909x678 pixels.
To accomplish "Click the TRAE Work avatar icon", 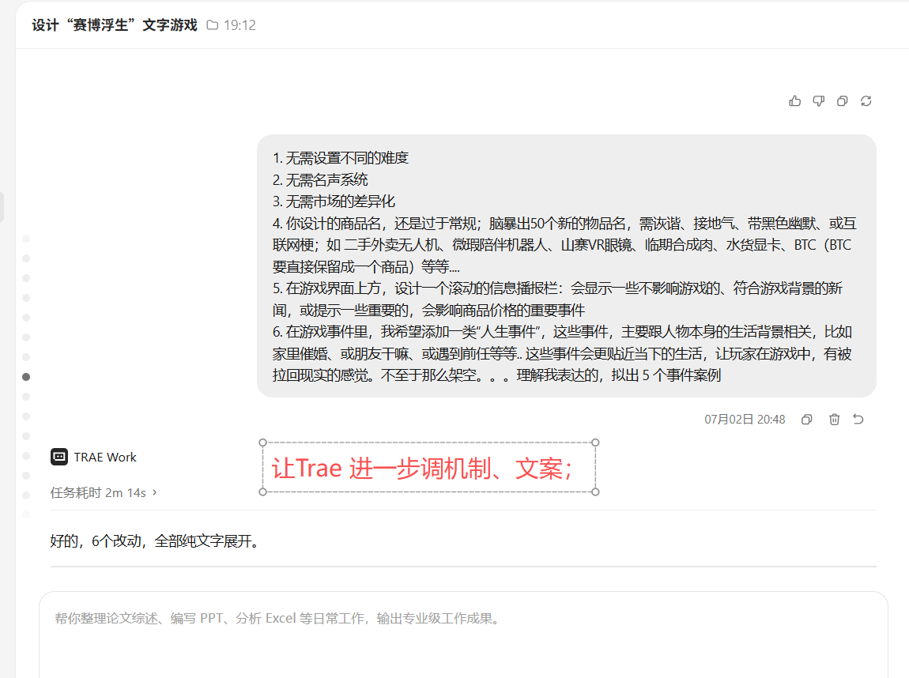I will [59, 458].
